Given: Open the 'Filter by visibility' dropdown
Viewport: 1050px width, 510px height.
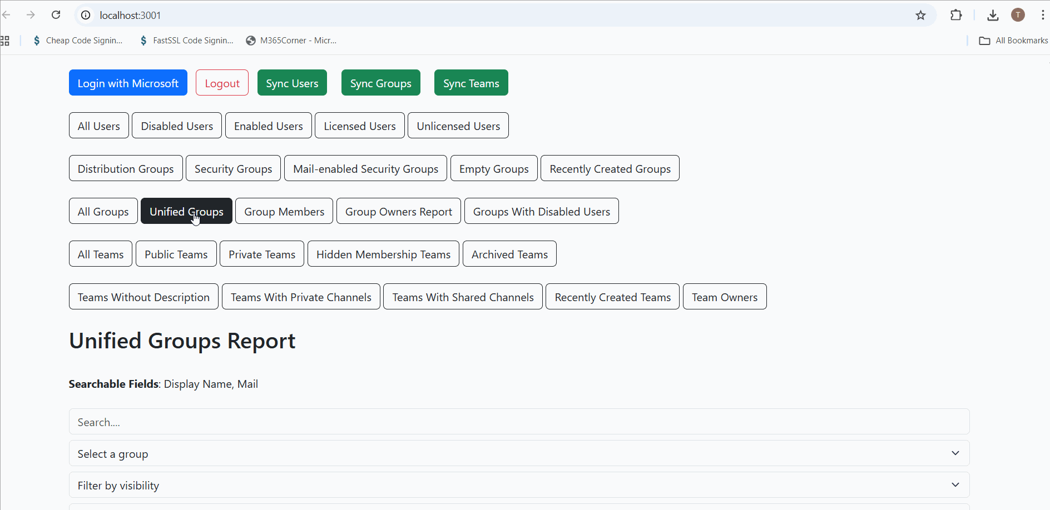Looking at the screenshot, I should (519, 485).
